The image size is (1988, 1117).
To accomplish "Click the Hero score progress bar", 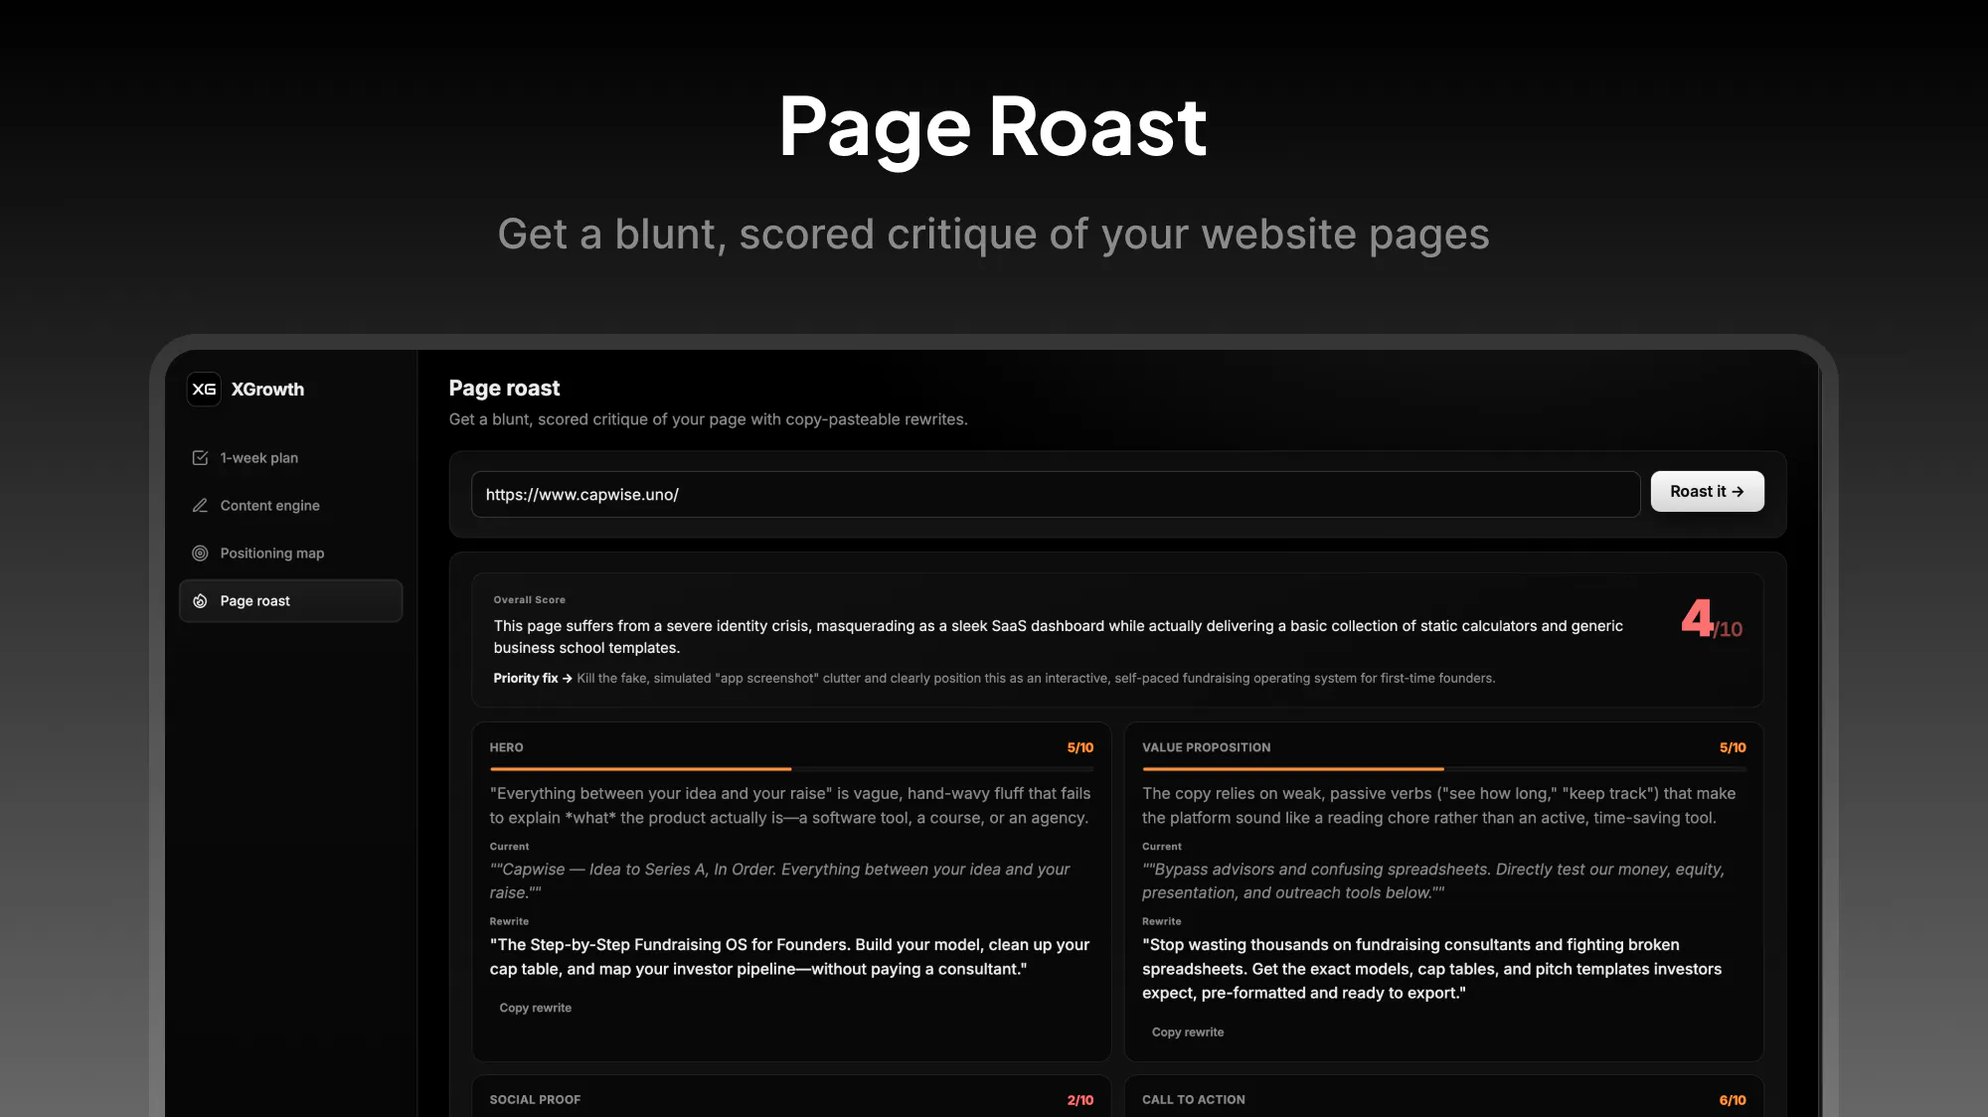I will pyautogui.click(x=791, y=769).
